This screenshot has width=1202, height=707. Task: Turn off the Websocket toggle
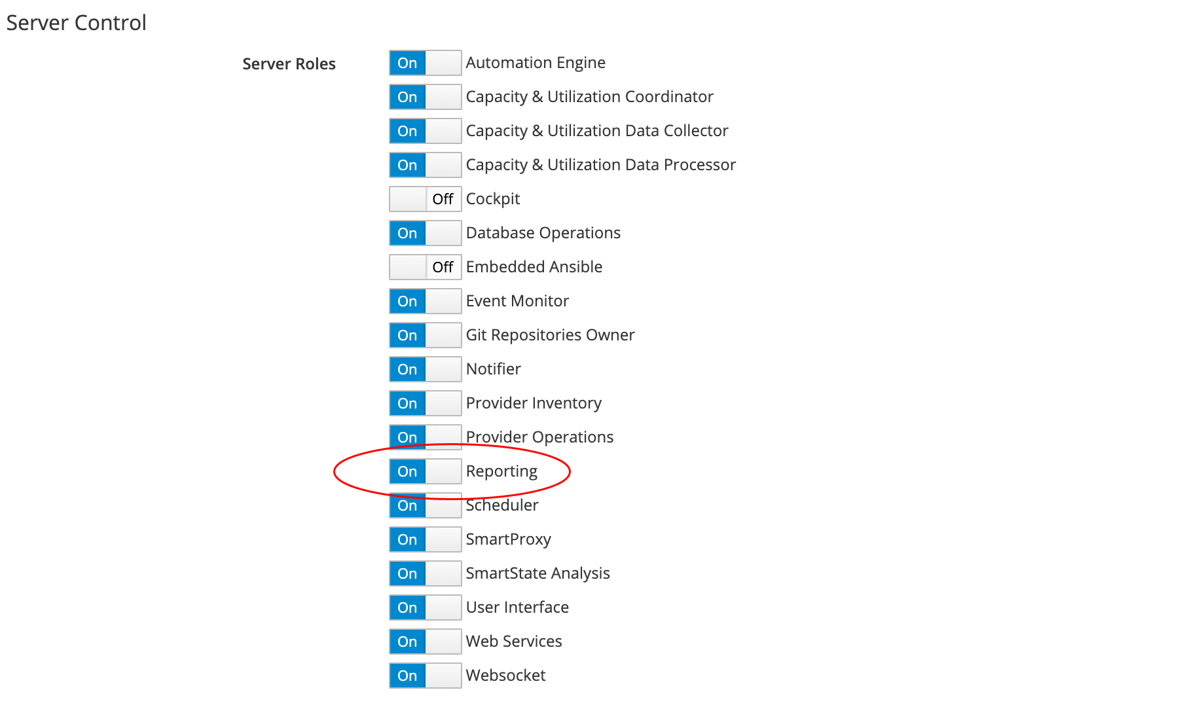click(x=425, y=676)
